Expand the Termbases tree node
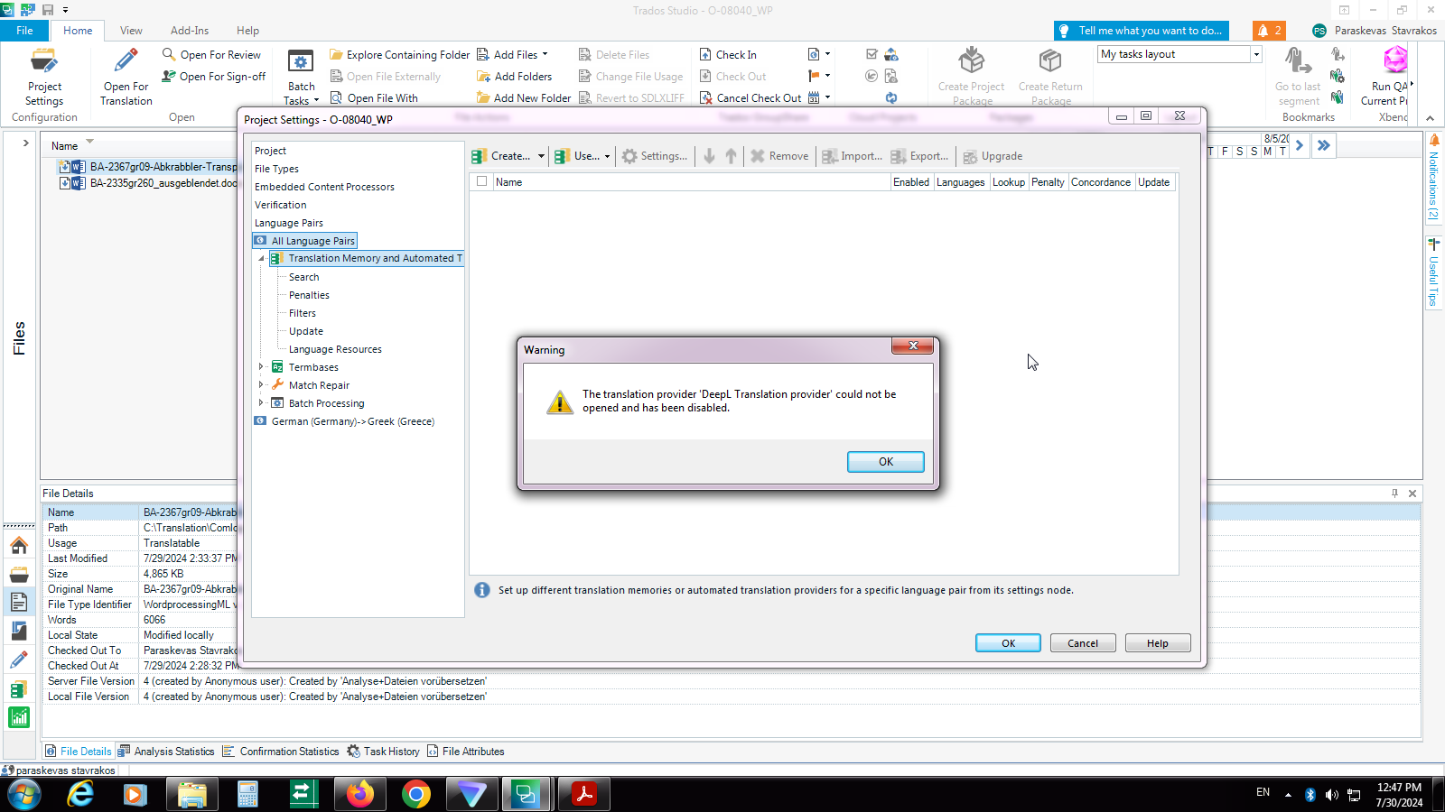 tap(262, 367)
